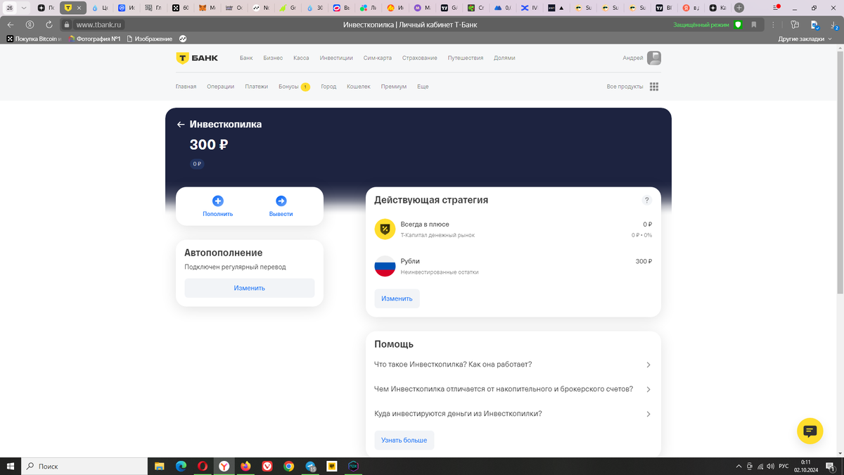The image size is (844, 475).
Task: Open the Банк top menu
Action: click(x=246, y=58)
